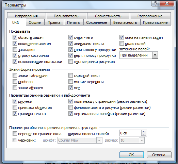Open the Печать tab

coord(74,22)
